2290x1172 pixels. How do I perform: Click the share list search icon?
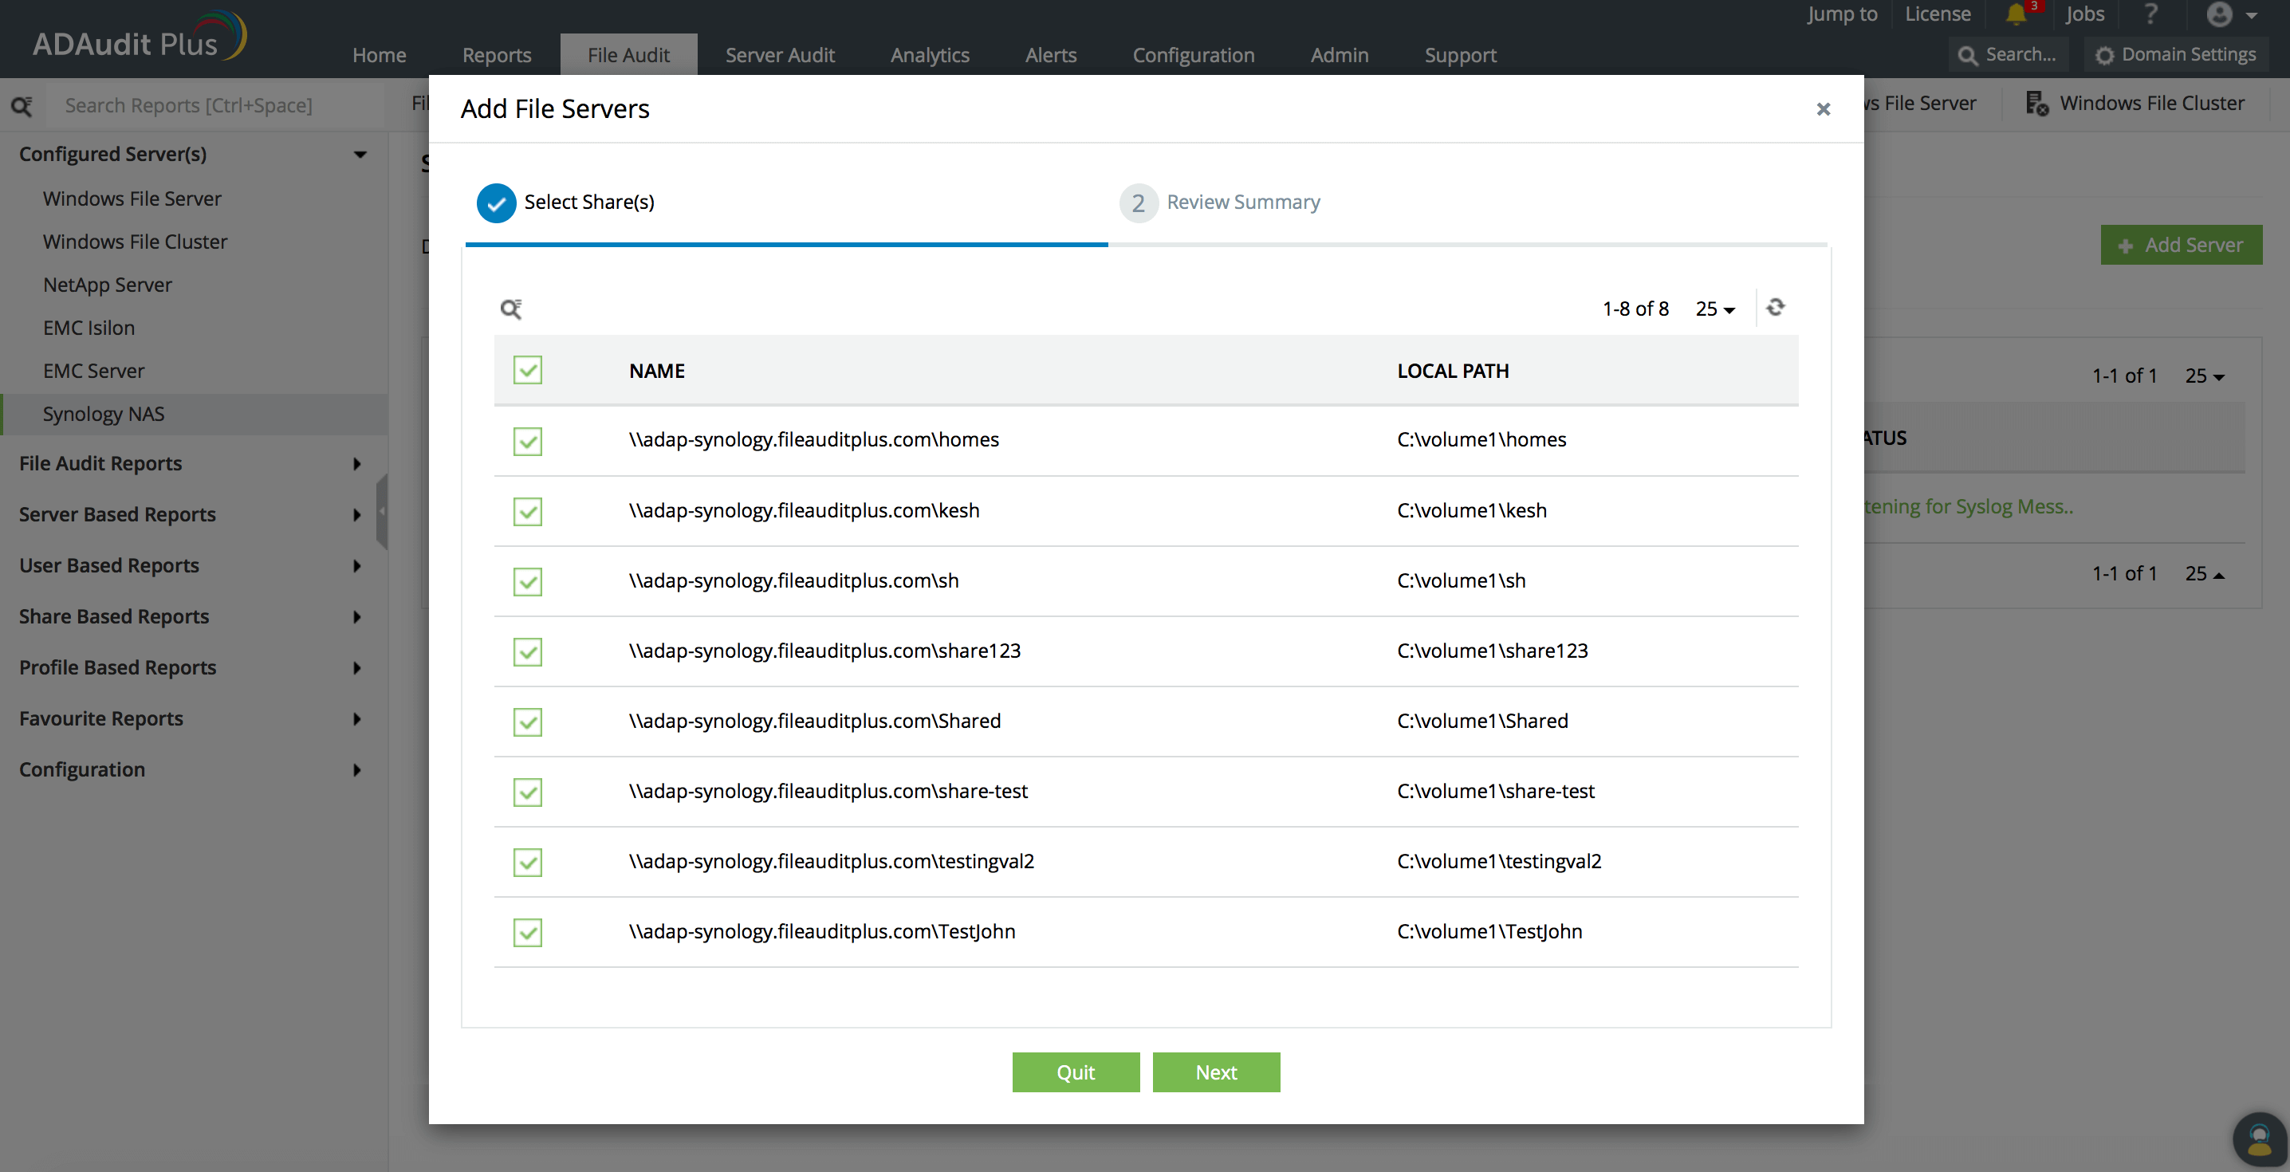pyautogui.click(x=511, y=309)
